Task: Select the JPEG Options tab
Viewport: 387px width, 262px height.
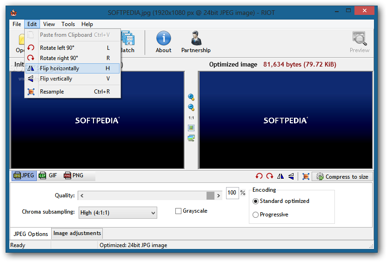Action: coord(31,234)
